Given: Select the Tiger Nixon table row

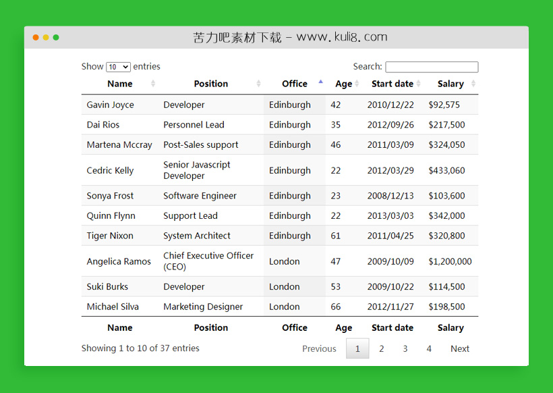Looking at the screenshot, I should (270, 235).
